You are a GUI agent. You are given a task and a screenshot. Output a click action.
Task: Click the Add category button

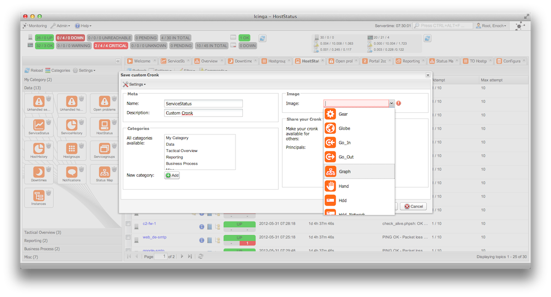click(172, 175)
